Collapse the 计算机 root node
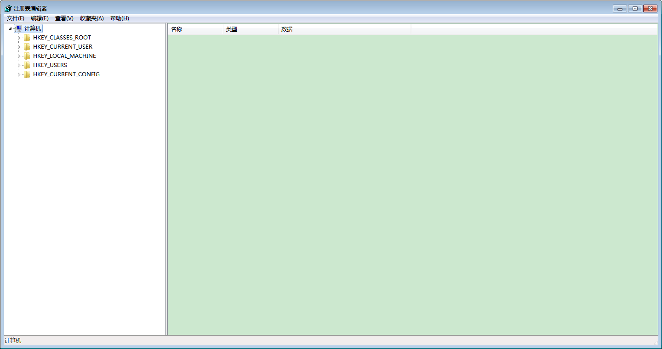 click(10, 28)
